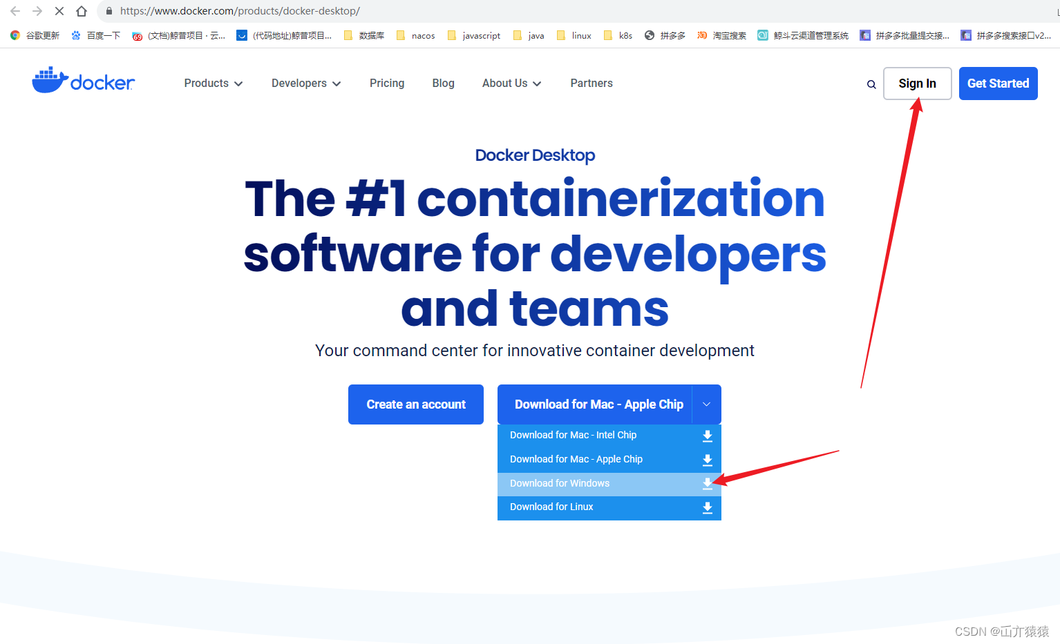Click the browser back arrow
Image resolution: width=1060 pixels, height=644 pixels.
pos(15,11)
